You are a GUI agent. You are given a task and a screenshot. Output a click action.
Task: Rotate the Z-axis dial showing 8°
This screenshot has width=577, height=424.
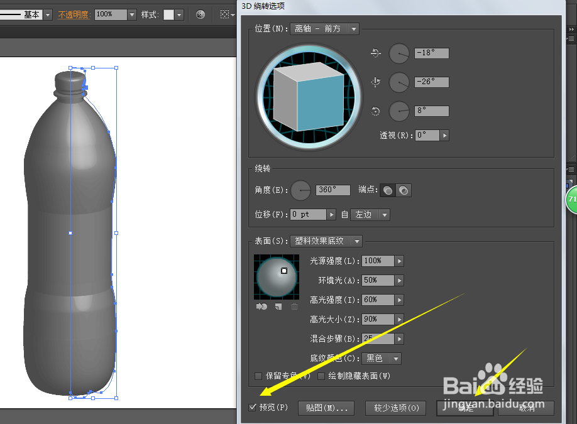tap(399, 111)
